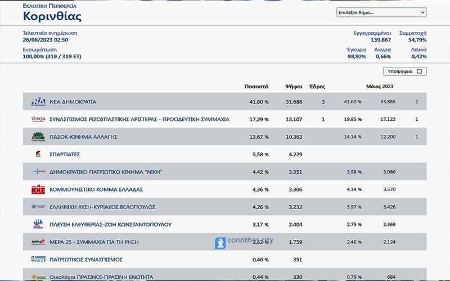Click the registered voters value 139.867
Screen dimensions: 450x281
pyautogui.click(x=381, y=40)
